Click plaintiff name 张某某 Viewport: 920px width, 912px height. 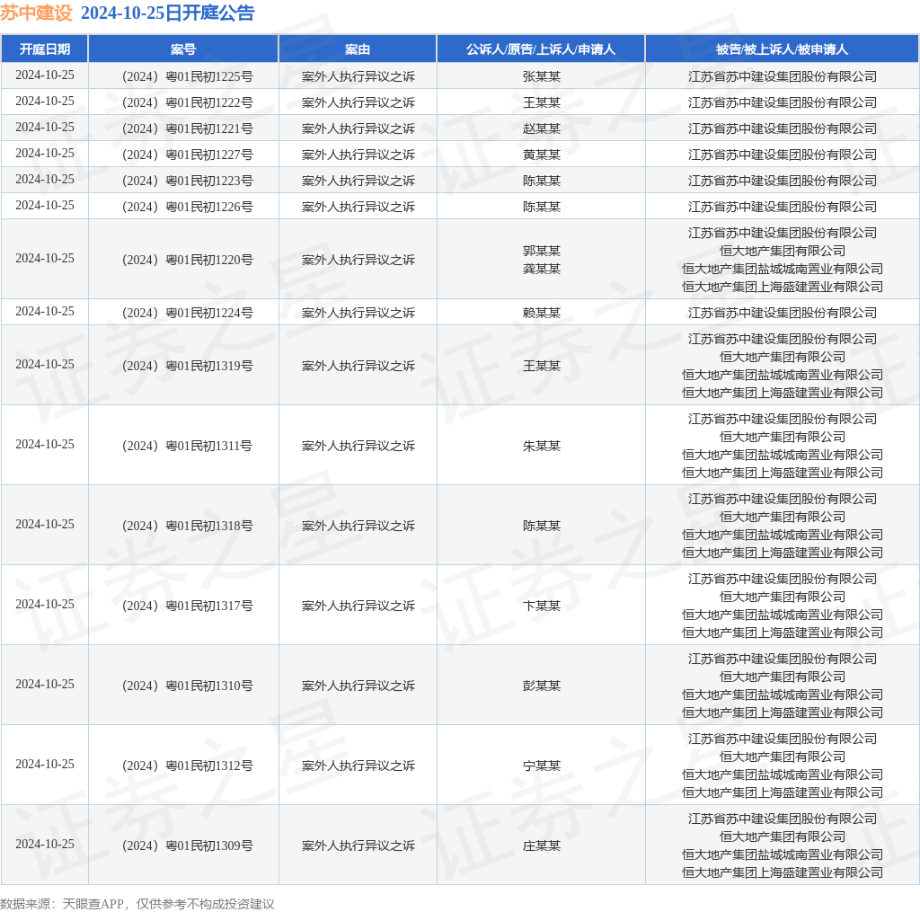pyautogui.click(x=542, y=76)
